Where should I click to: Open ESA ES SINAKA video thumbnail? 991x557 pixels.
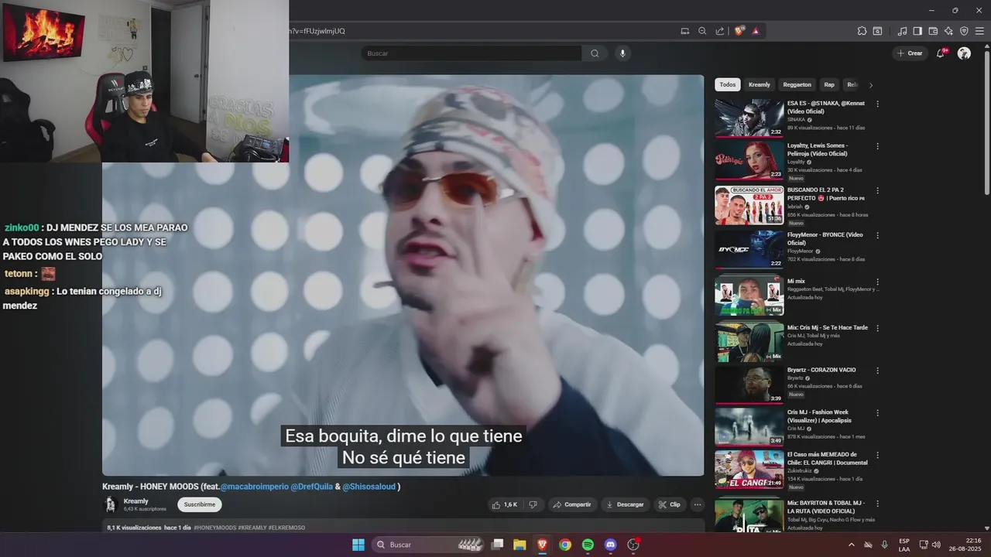pyautogui.click(x=749, y=118)
